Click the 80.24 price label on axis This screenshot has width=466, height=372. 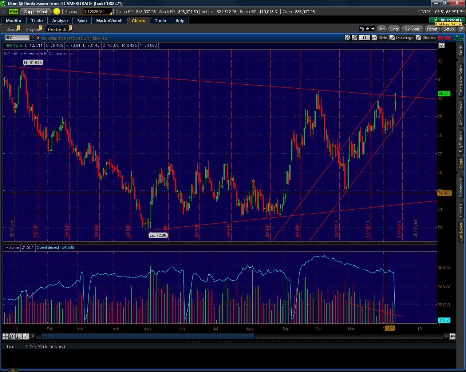[x=444, y=93]
